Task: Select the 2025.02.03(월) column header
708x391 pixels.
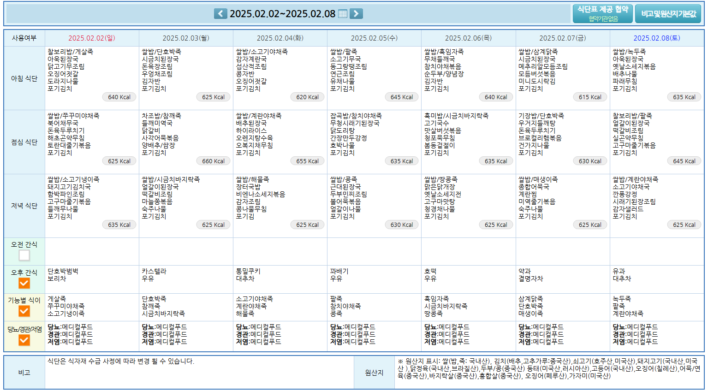Action: click(186, 38)
